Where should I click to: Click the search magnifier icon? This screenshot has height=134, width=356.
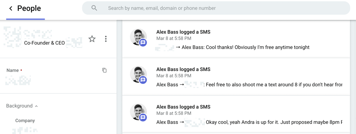tap(94, 8)
